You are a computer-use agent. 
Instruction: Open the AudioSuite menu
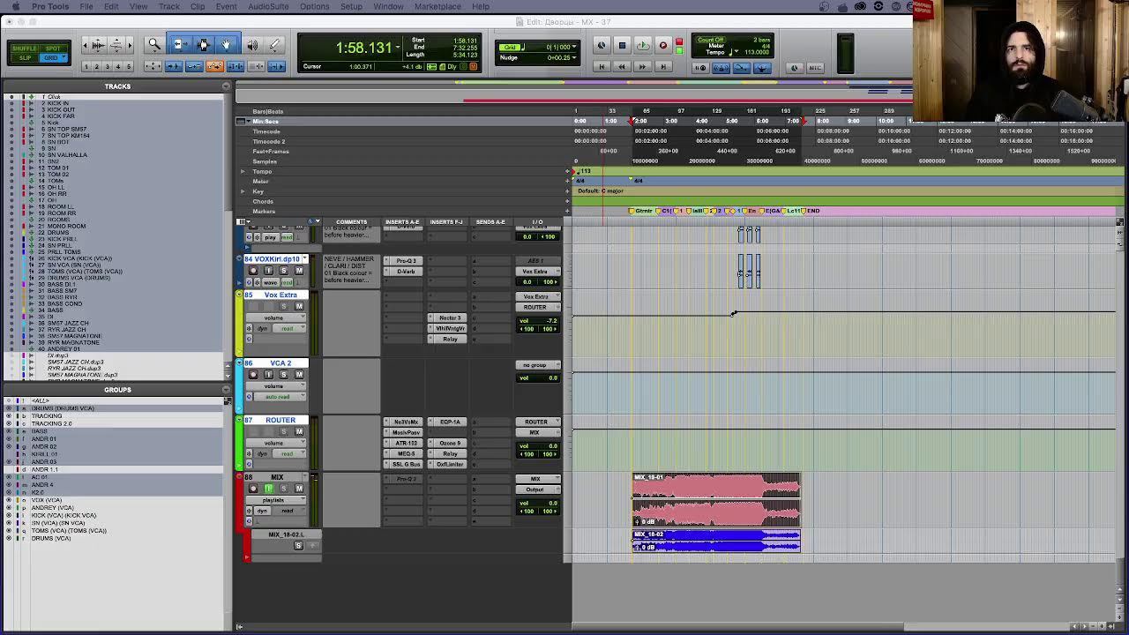click(268, 6)
